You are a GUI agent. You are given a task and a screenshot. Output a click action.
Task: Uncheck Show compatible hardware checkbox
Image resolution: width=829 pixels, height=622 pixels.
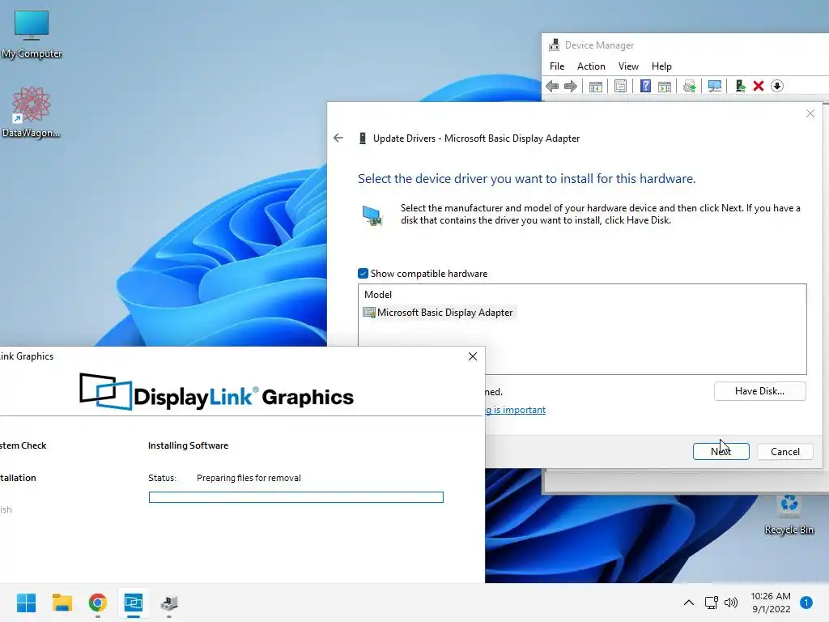point(363,274)
